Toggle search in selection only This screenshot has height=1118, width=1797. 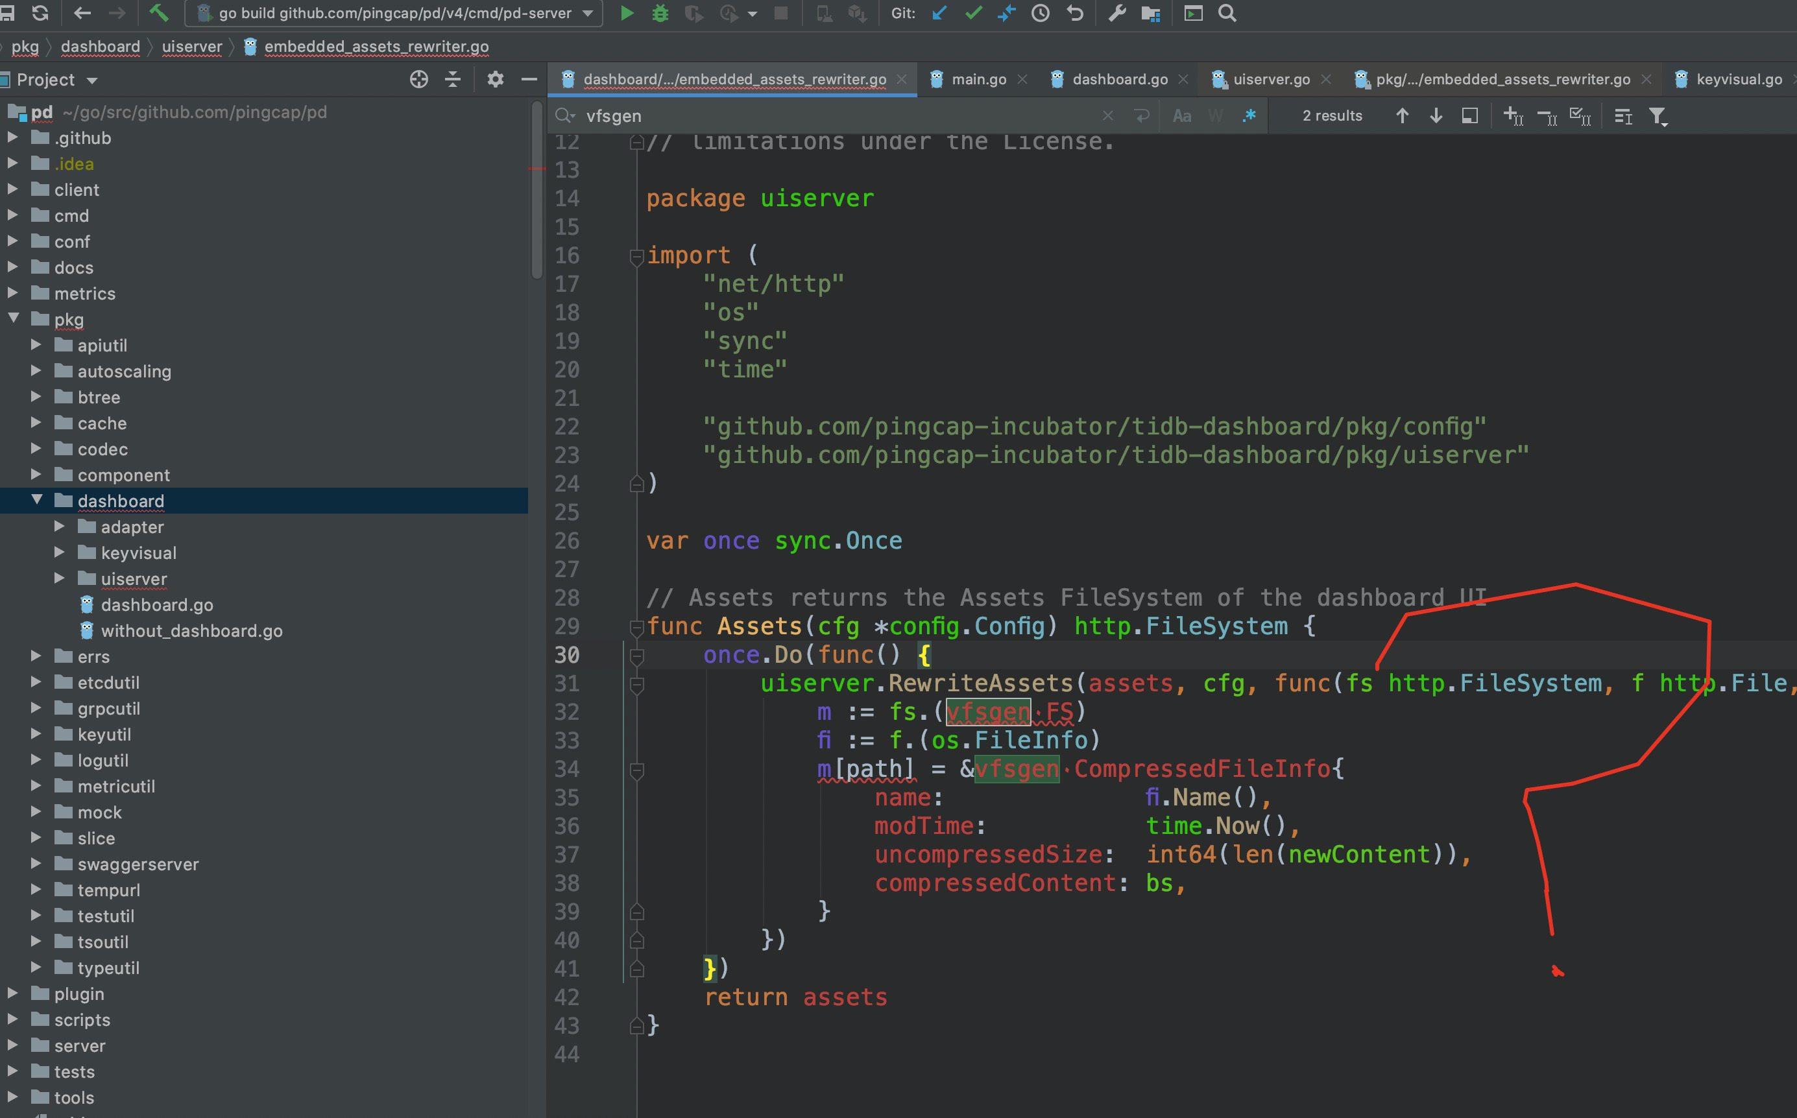pos(1623,116)
